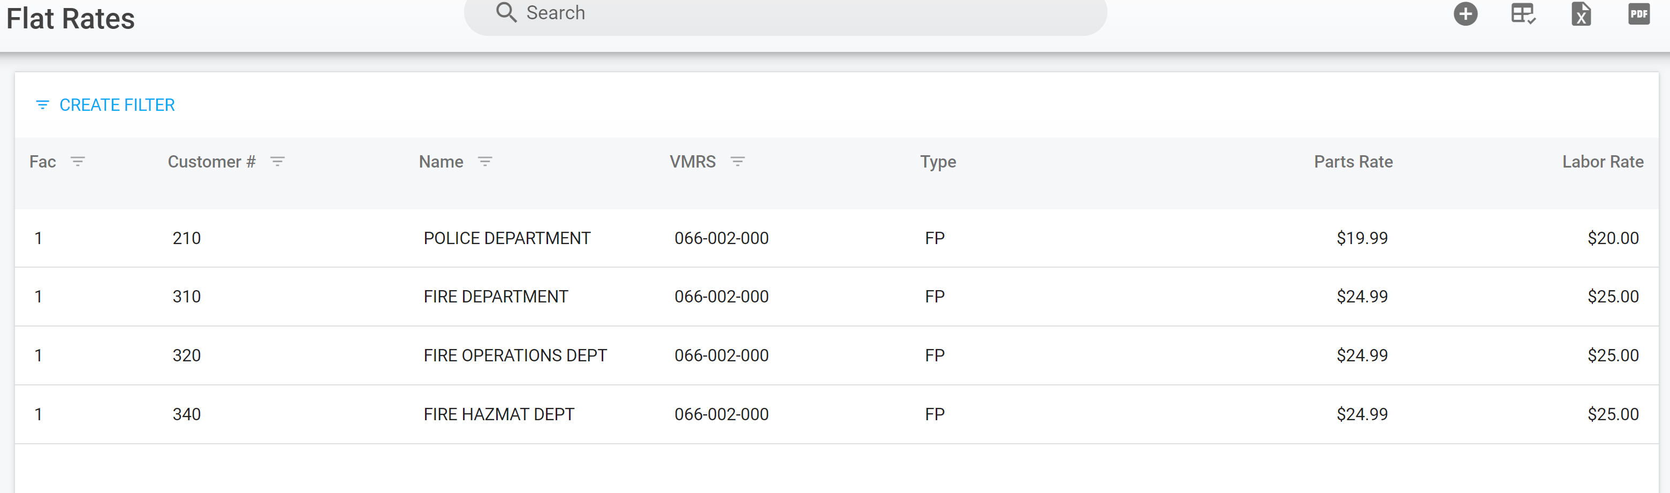Screen dimensions: 1670x493
Task: Click the Labor Rate column header
Action: tap(1602, 162)
